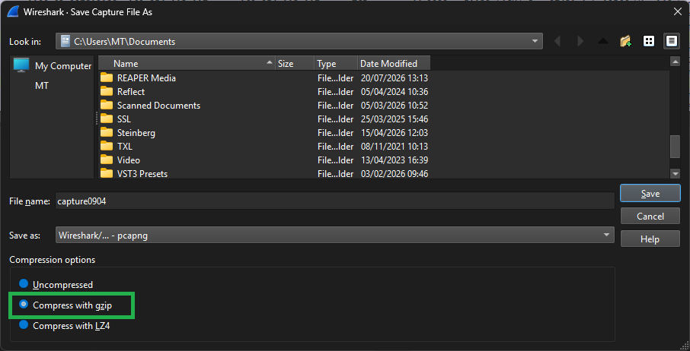Switch to list view mode icon
Screen dimensions: 690x351
click(649, 41)
